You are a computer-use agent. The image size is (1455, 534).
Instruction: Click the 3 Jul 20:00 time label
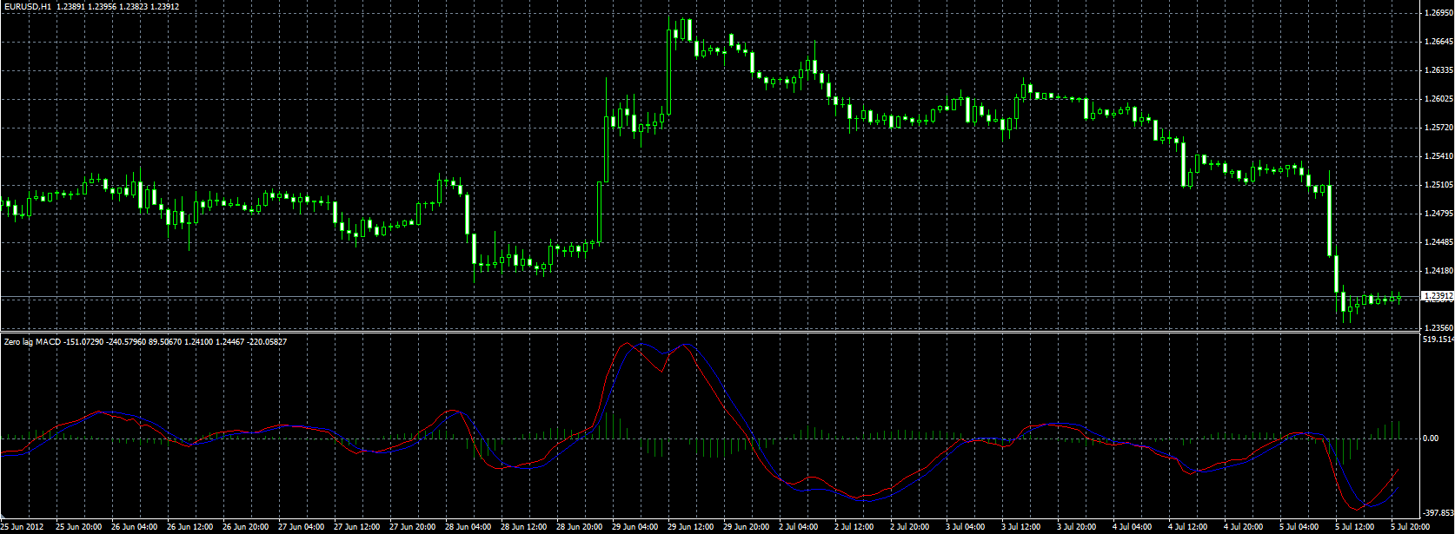(x=1078, y=527)
